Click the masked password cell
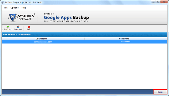Image resolution: width=169 pixels, height=96 pixels. 126,42
